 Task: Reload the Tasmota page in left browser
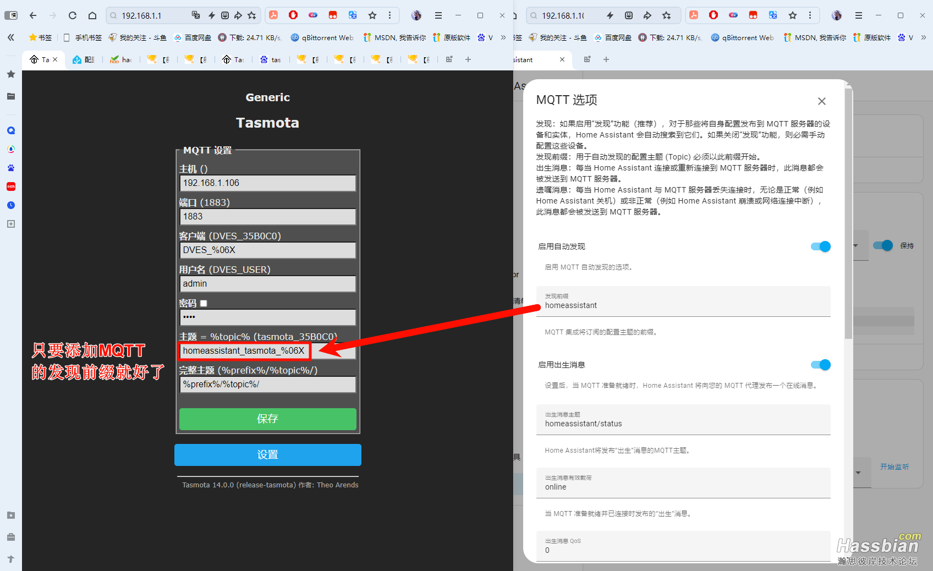pos(73,15)
